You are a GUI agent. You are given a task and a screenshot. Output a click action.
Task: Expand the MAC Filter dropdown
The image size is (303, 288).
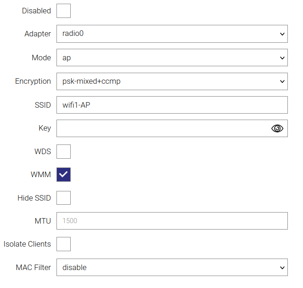pyautogui.click(x=172, y=267)
